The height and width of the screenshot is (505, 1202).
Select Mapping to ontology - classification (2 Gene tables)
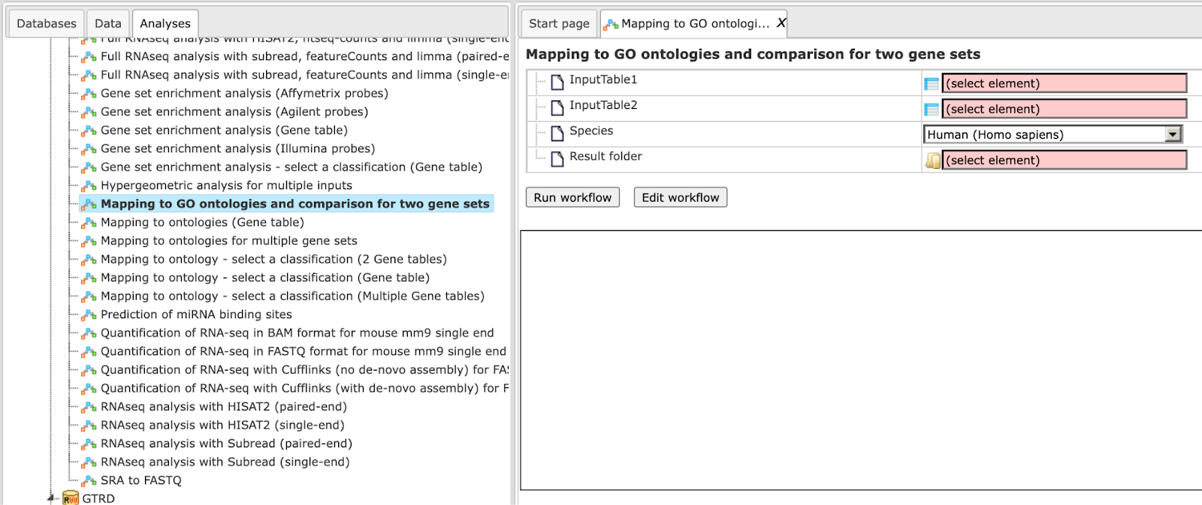273,260
